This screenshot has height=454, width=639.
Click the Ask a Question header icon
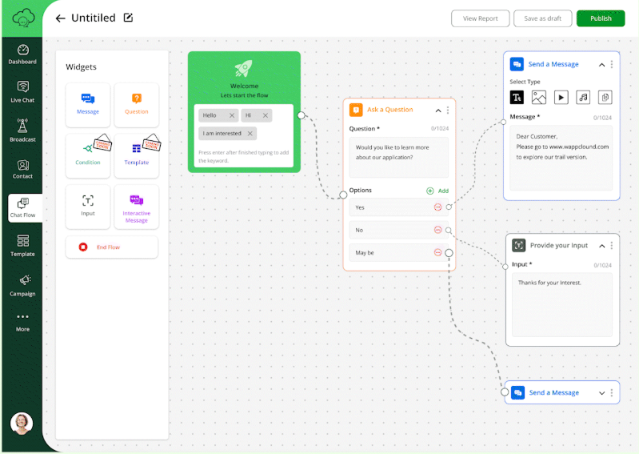(356, 110)
